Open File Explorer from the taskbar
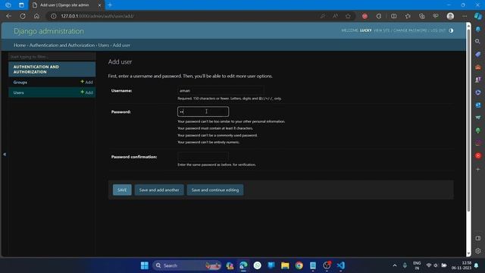 pyautogui.click(x=285, y=265)
